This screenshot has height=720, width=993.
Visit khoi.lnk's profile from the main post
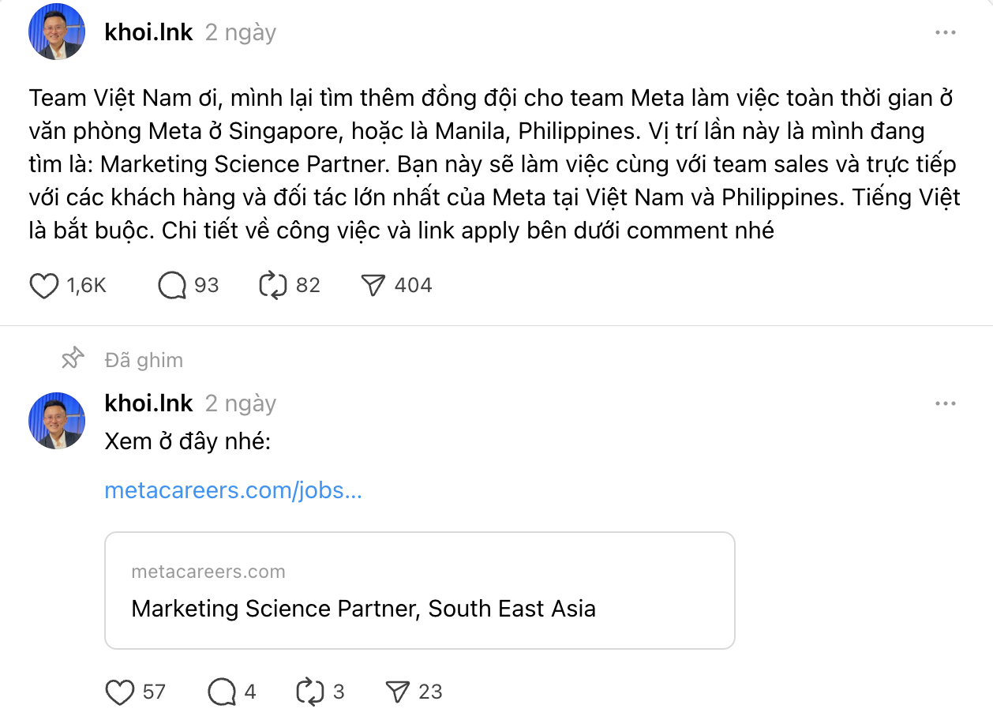(x=148, y=32)
